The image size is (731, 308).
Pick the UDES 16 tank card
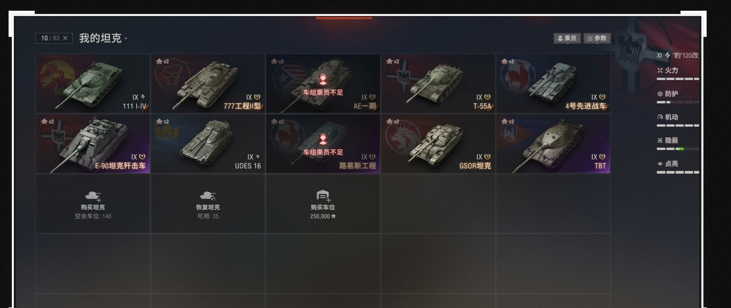[x=208, y=144]
